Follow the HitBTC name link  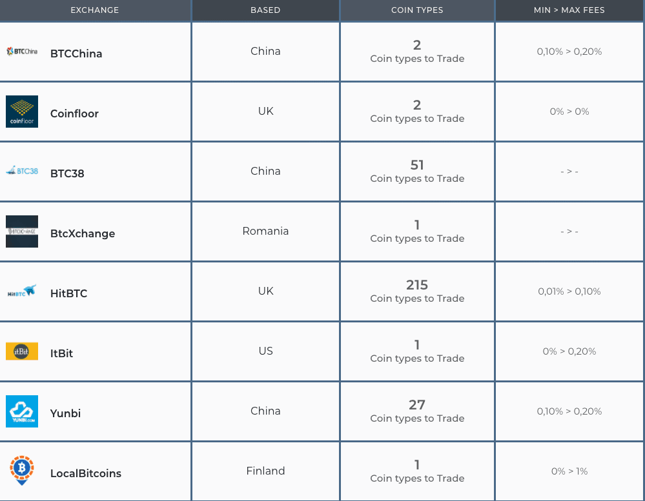[x=68, y=293]
